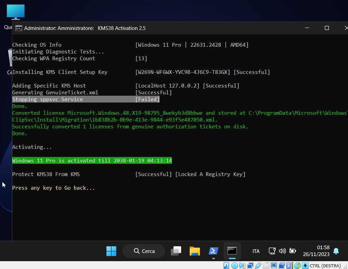Click the keyboard capture arrow indicator

point(305,266)
